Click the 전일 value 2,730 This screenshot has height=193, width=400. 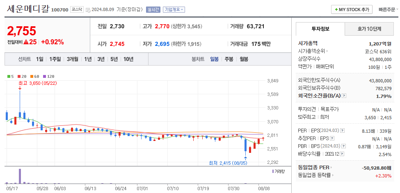117,26
